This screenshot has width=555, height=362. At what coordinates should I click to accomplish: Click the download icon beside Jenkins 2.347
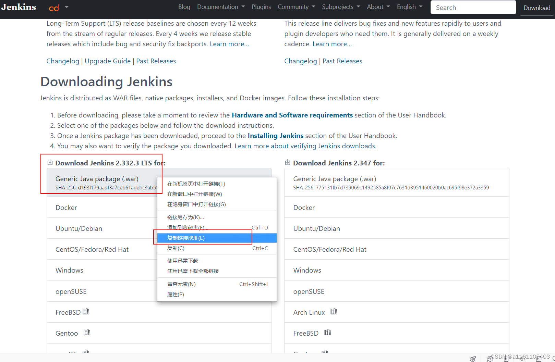click(x=288, y=162)
